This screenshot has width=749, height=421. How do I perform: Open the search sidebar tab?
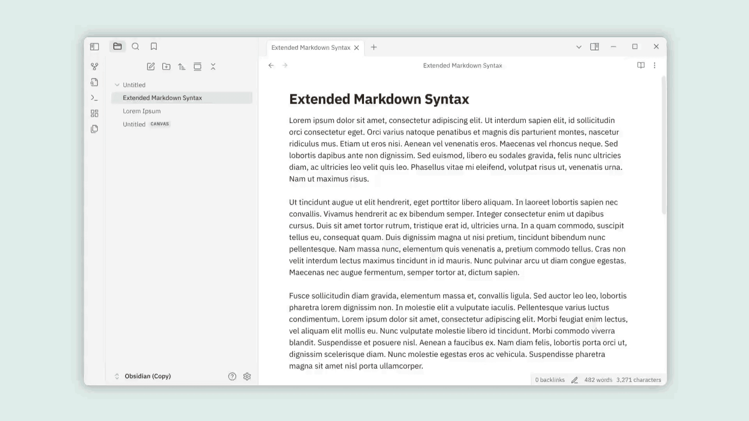click(135, 47)
